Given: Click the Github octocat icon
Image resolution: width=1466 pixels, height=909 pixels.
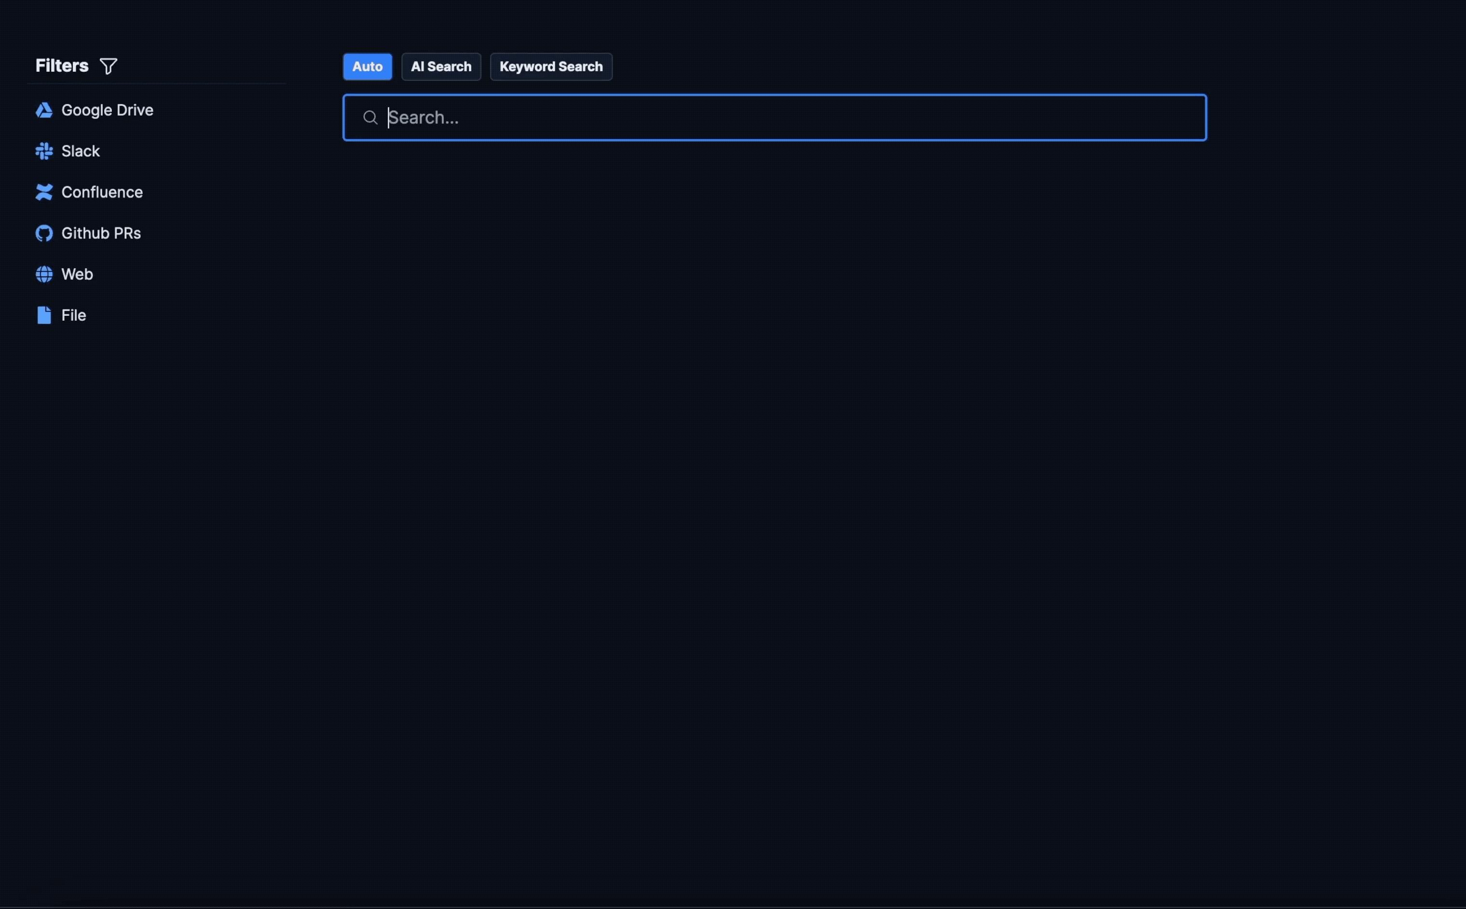Looking at the screenshot, I should pyautogui.click(x=44, y=233).
